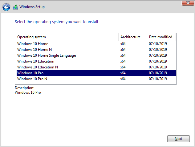195x147 pixels.
Task: Choose Windows 10 Home Single Language
Action: tap(96, 55)
